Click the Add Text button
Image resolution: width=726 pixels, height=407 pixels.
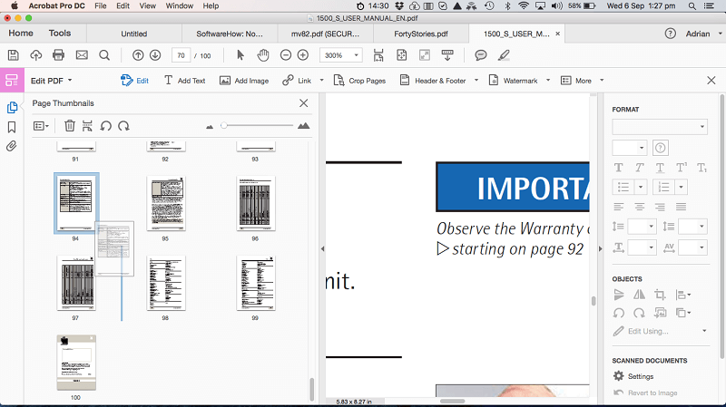coord(185,81)
